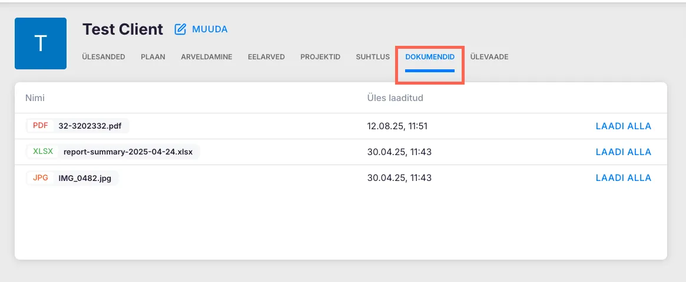Image resolution: width=686 pixels, height=282 pixels.
Task: Download IMG_0482.jpg with LAADI ALLA
Action: pos(623,178)
